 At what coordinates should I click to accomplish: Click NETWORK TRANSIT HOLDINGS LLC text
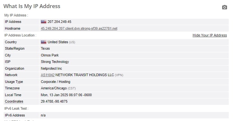(85, 75)
